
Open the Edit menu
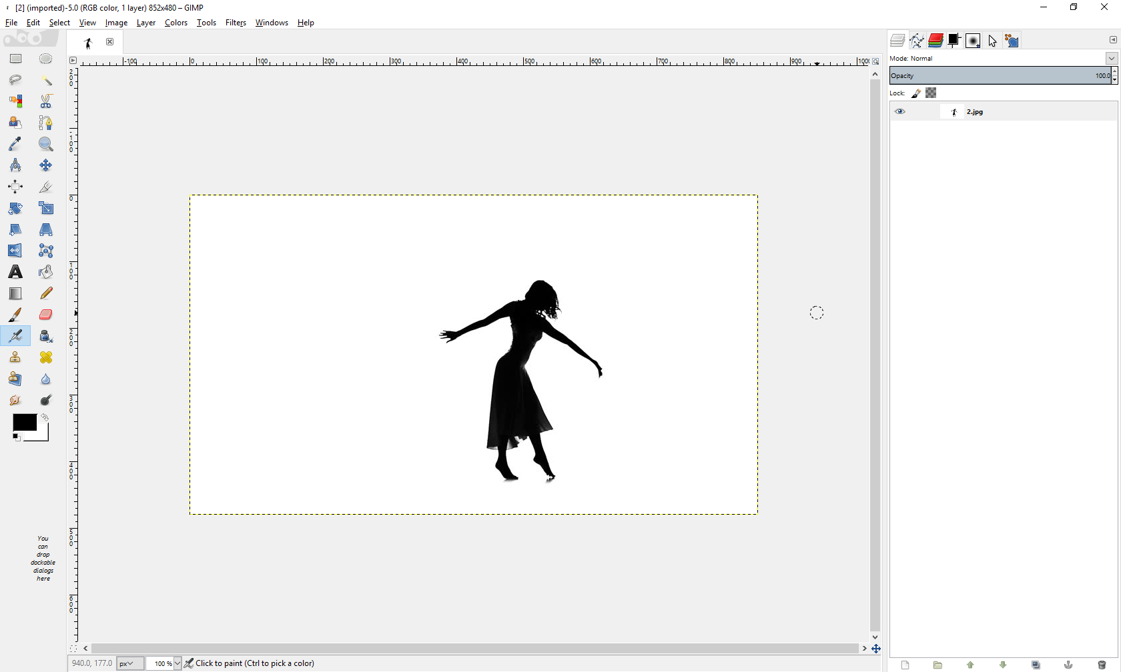(33, 23)
